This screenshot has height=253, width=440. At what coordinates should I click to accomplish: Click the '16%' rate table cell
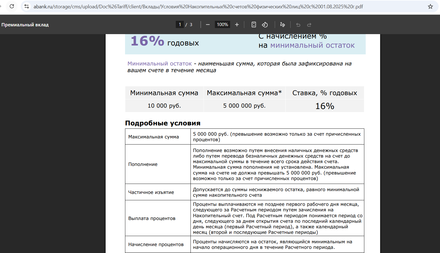[325, 106]
